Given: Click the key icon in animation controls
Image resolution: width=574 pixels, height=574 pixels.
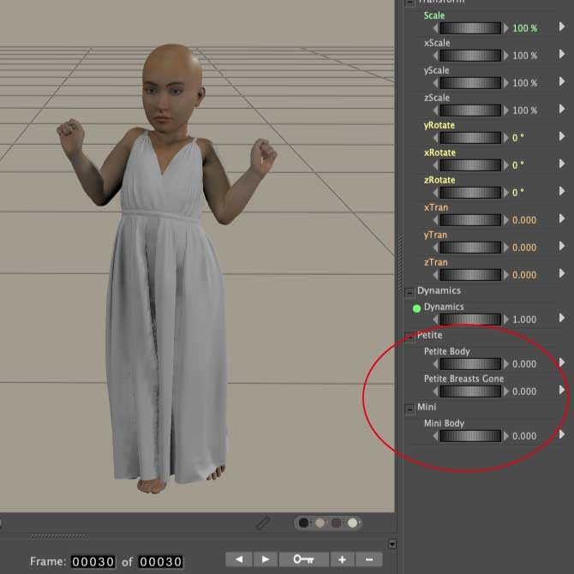Looking at the screenshot, I should pyautogui.click(x=303, y=559).
